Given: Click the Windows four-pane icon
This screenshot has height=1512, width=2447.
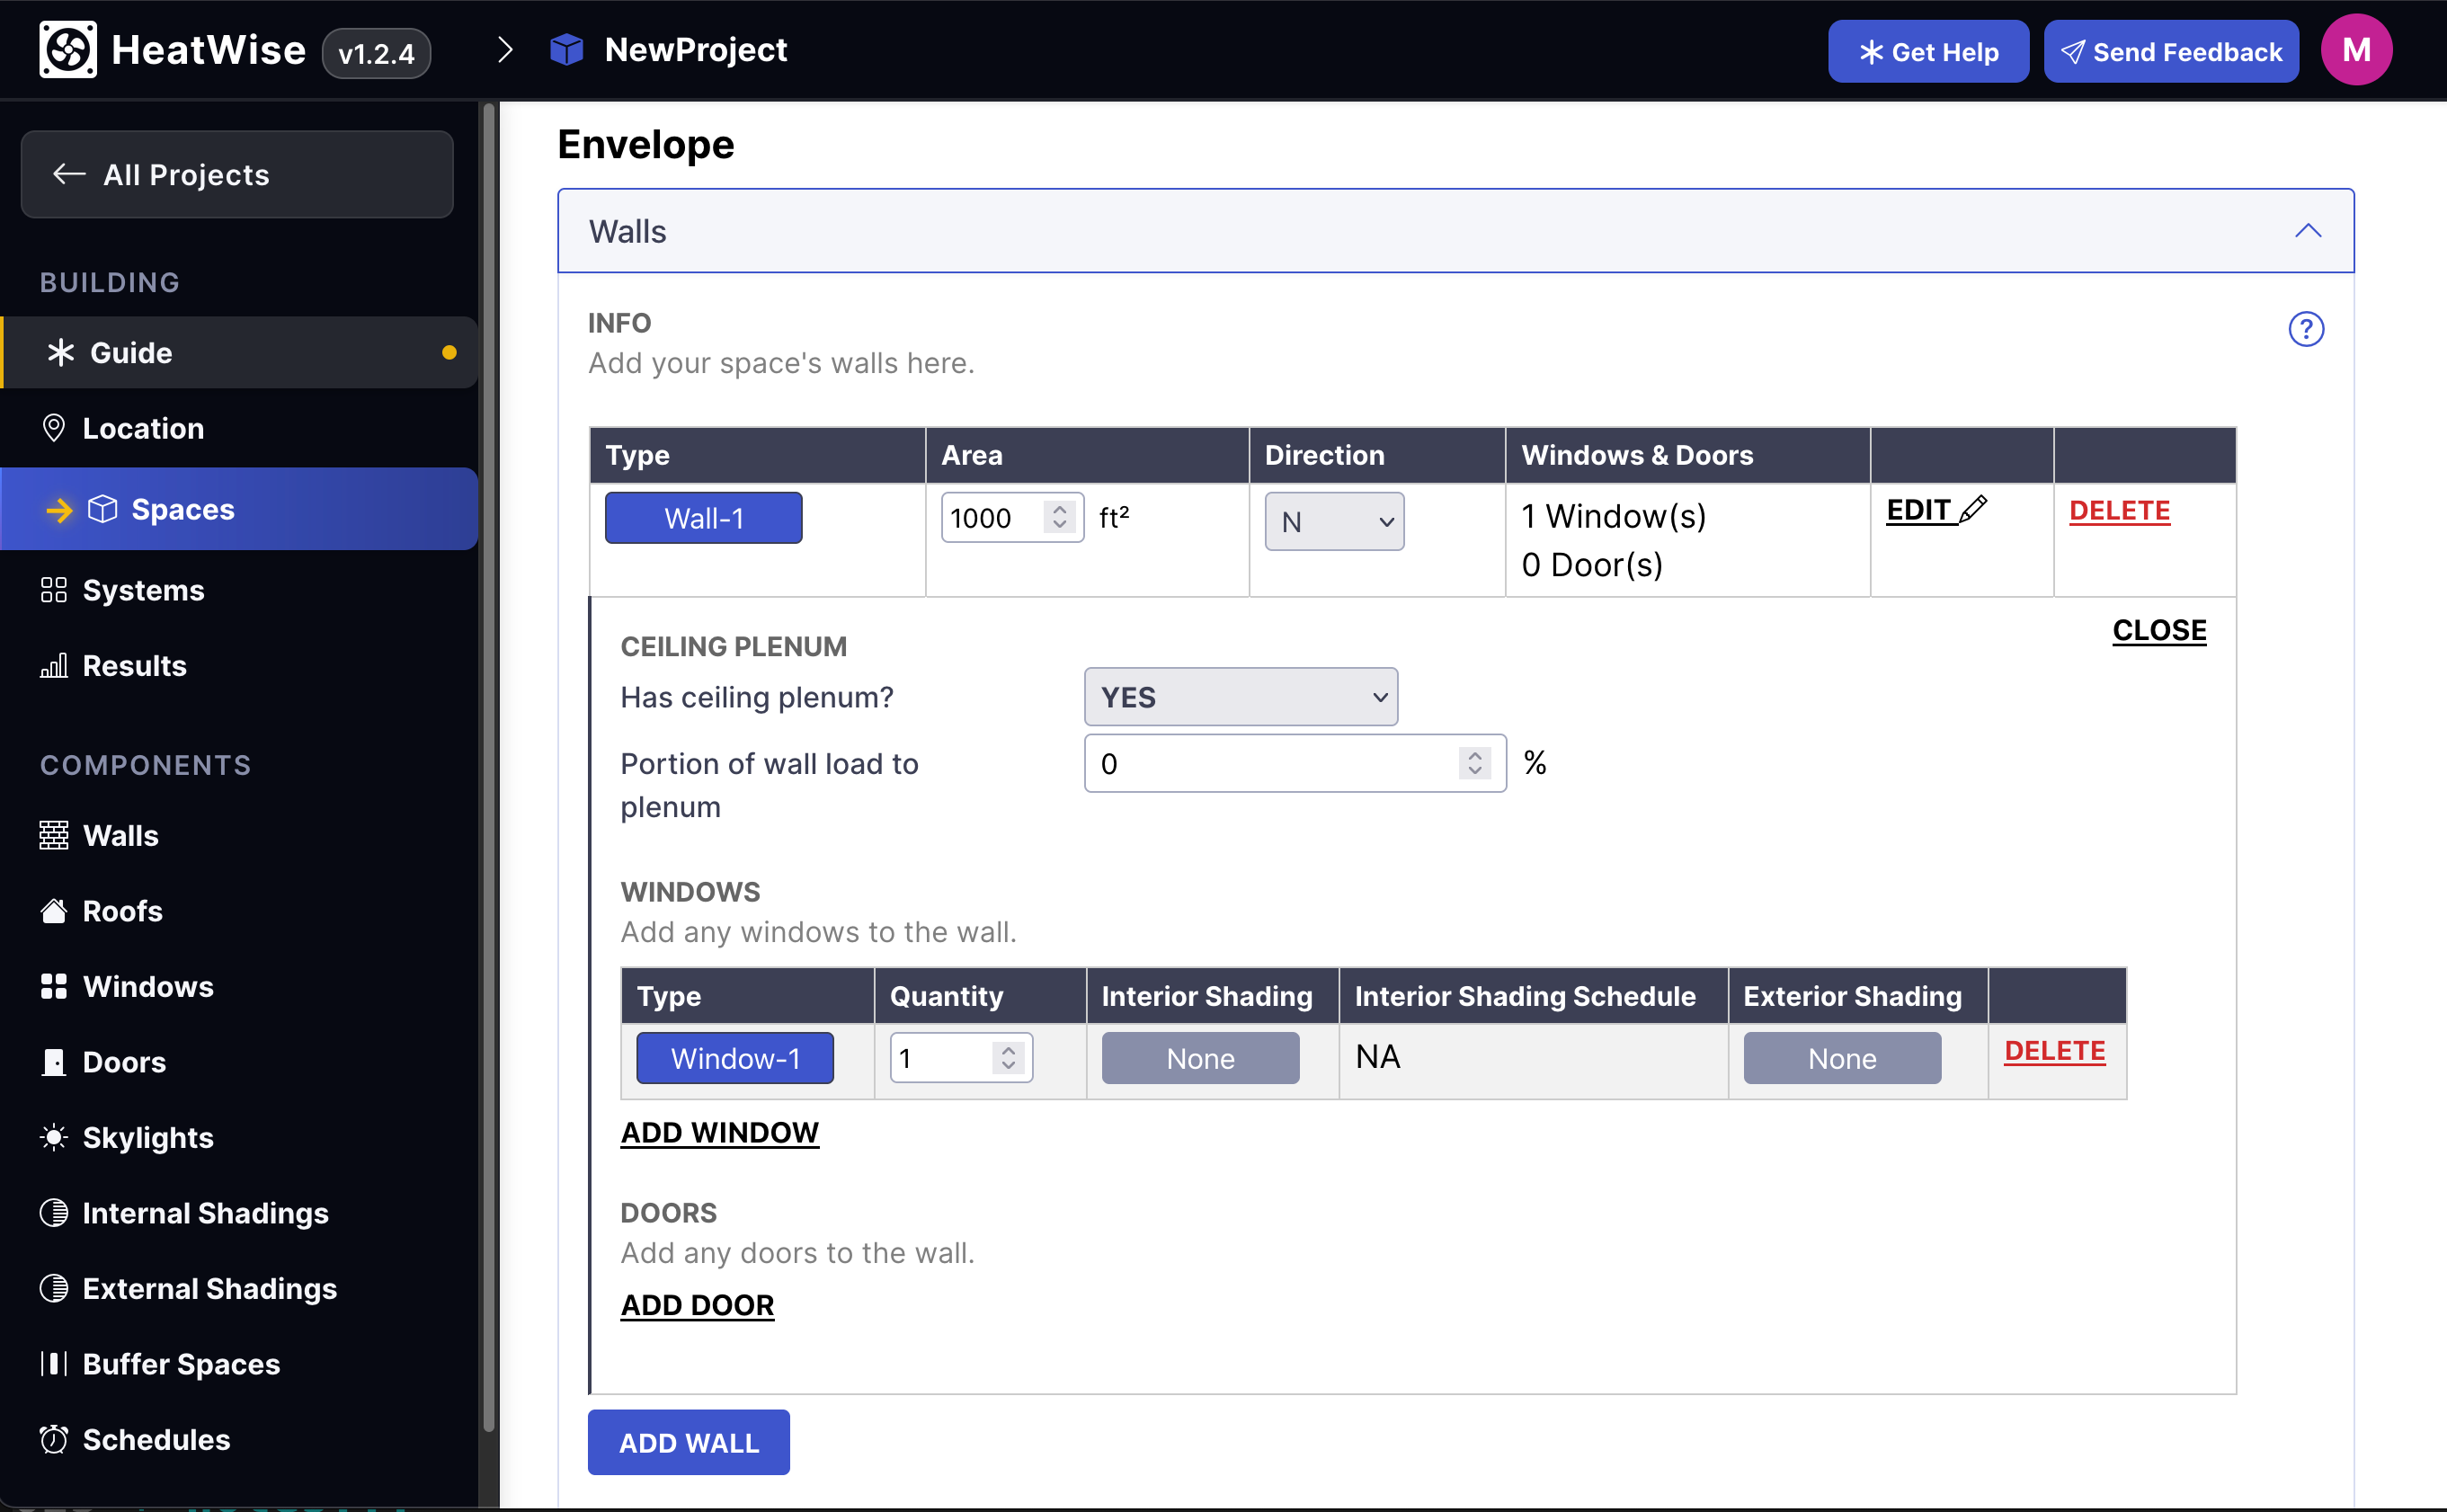Looking at the screenshot, I should click(x=54, y=986).
